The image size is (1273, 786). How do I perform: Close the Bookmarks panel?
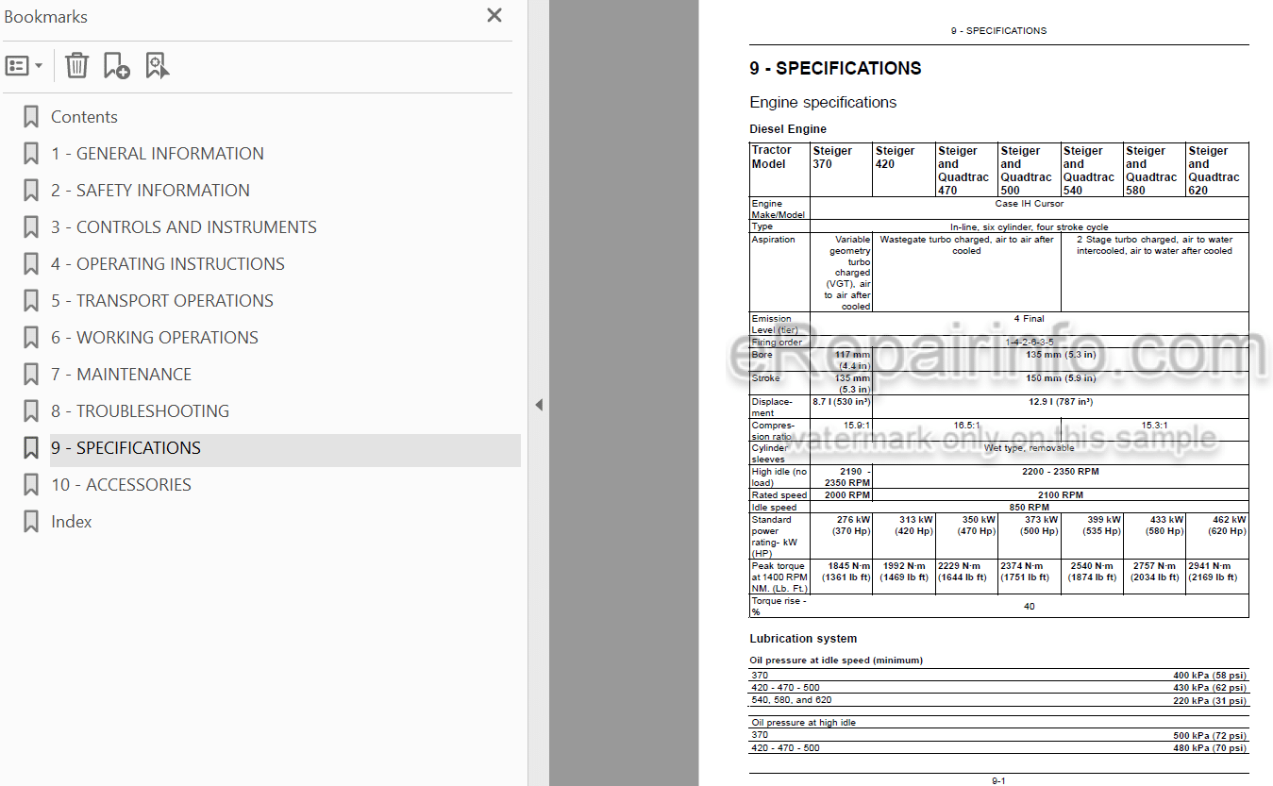coord(494,15)
